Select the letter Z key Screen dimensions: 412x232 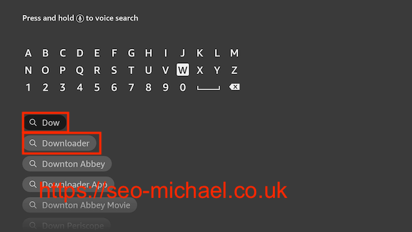pos(234,70)
